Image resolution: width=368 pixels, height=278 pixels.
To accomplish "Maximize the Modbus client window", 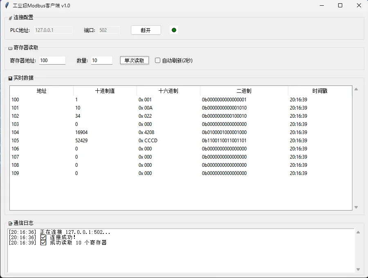I will coord(340,5).
